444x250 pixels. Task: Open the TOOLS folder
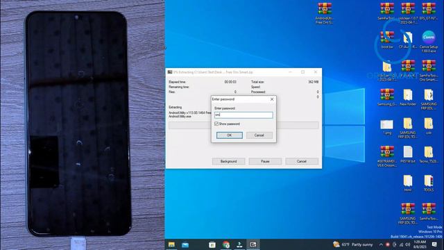[429, 183]
